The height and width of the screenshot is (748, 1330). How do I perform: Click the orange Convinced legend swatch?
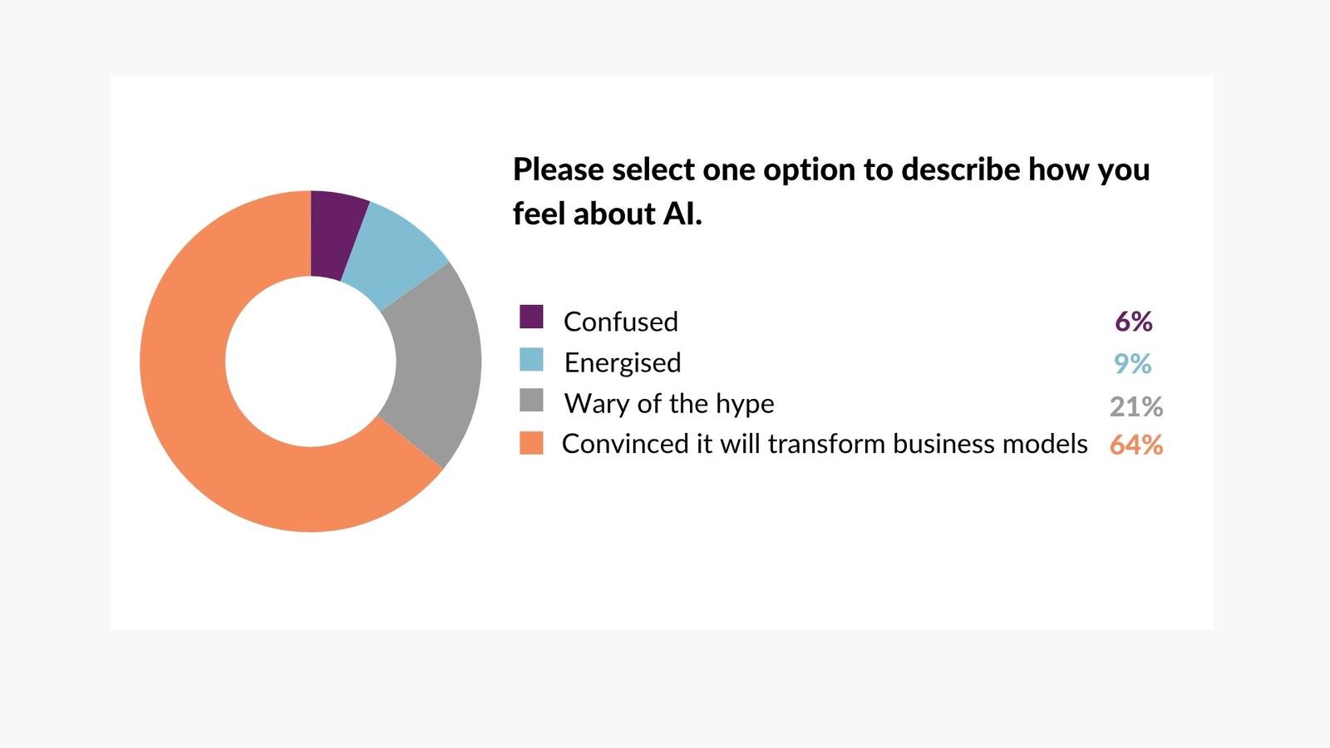pos(531,443)
